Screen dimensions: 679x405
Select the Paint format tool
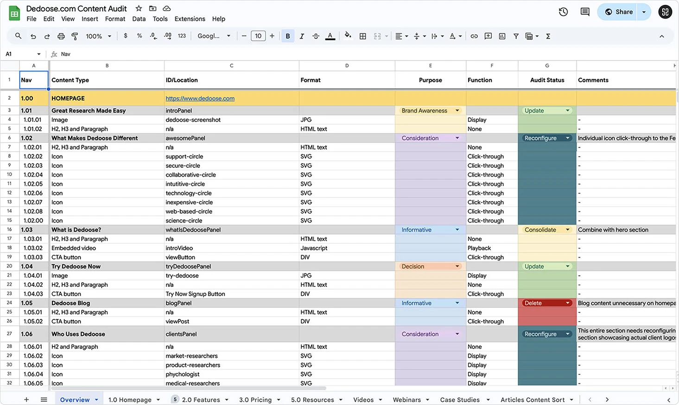[75, 36]
